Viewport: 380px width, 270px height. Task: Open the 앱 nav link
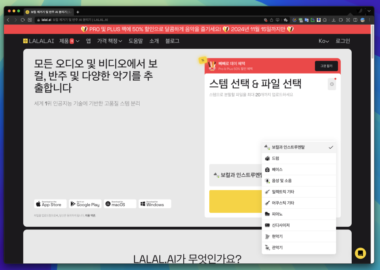tap(89, 41)
